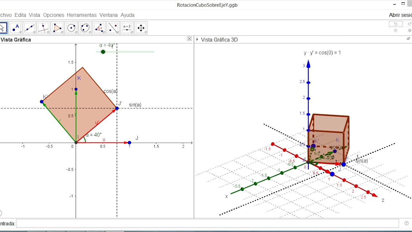Open the Perpendicular line tool dropdown arrow
Viewport: 412px width, 232px height.
coord(48,33)
